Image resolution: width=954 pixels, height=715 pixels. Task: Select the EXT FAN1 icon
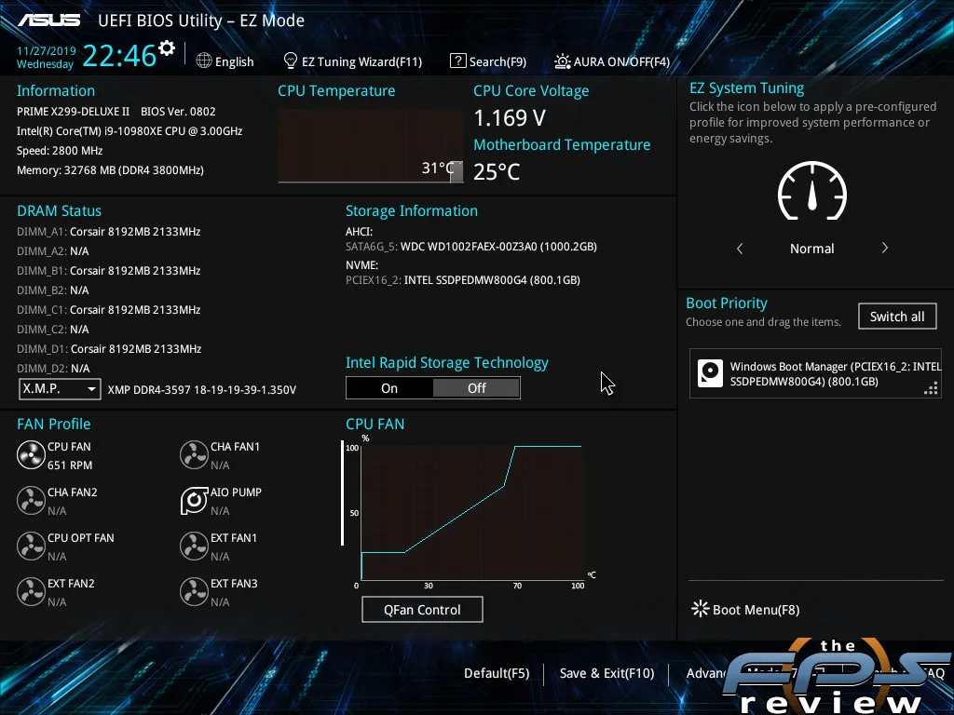[194, 546]
